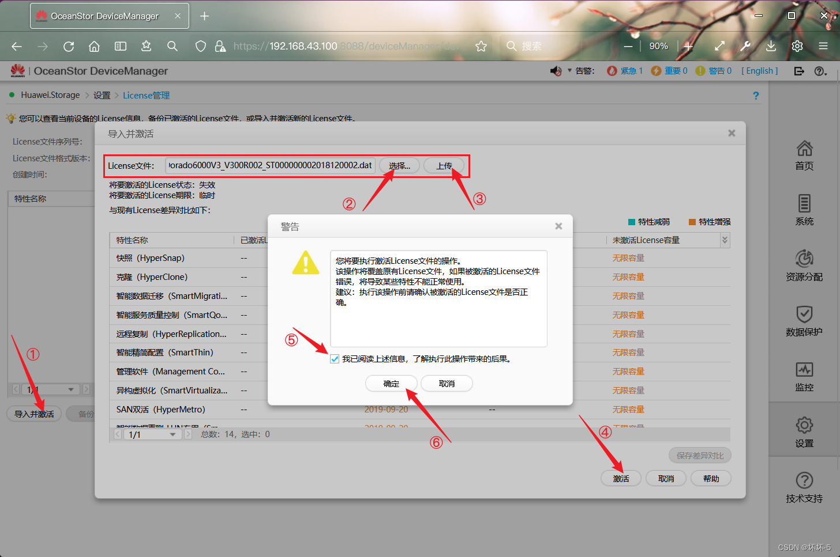Switch language via English link

[x=760, y=71]
